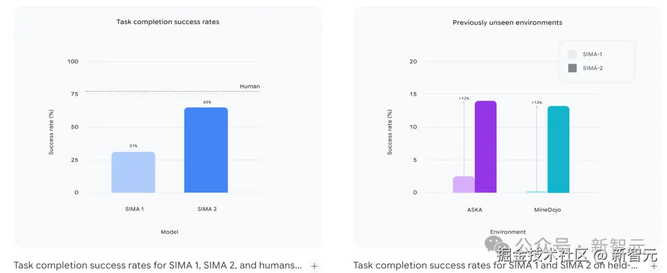This screenshot has width=667, height=273.
Task: Open the left chart caption about humans
Action: click(157, 266)
